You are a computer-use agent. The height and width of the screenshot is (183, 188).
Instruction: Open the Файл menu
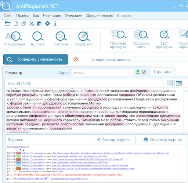pyautogui.click(x=8, y=15)
